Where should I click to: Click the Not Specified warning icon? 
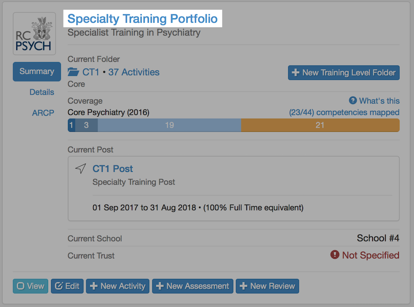[335, 255]
